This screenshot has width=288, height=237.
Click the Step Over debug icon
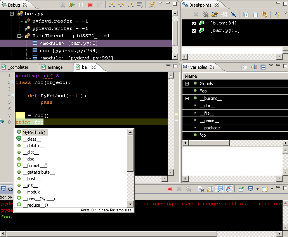tap(121, 5)
